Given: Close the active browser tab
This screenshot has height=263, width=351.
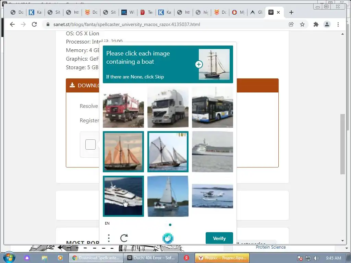Looking at the screenshot, I should point(278,13).
